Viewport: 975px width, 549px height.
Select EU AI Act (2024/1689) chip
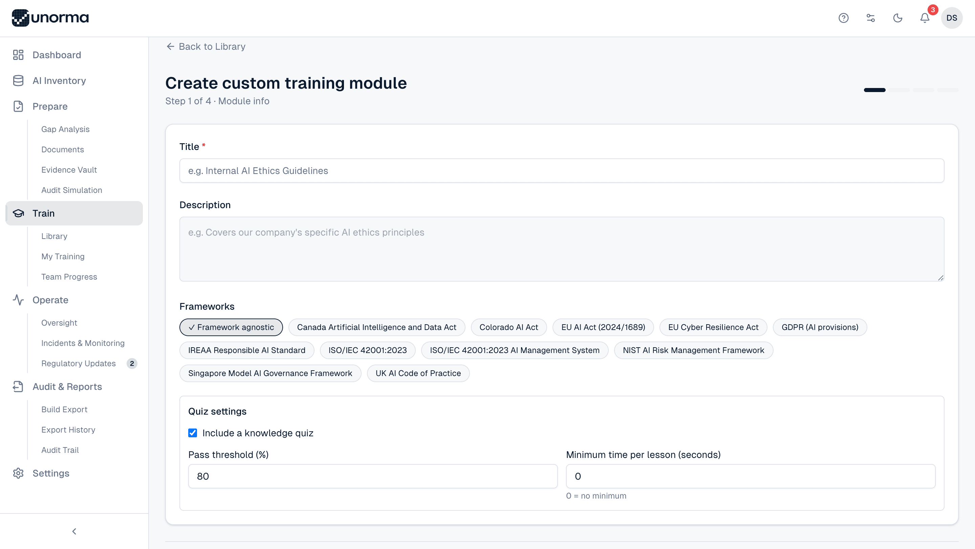[x=603, y=327]
